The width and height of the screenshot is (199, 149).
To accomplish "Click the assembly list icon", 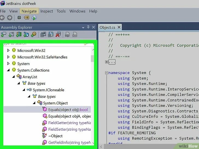I will [43, 34].
